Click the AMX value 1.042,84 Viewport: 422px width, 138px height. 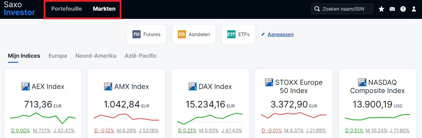122,104
